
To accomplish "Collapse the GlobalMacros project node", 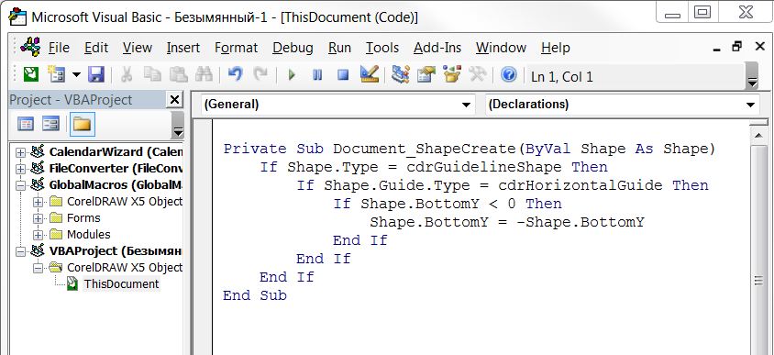I will click(20, 185).
